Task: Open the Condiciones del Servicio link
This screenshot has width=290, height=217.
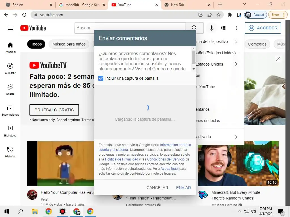Action: point(166,159)
